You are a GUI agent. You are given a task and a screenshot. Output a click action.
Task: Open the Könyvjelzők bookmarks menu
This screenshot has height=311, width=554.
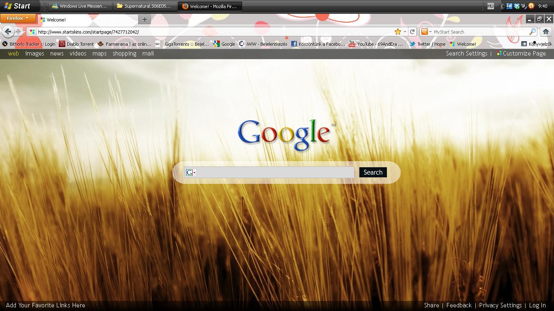click(537, 44)
